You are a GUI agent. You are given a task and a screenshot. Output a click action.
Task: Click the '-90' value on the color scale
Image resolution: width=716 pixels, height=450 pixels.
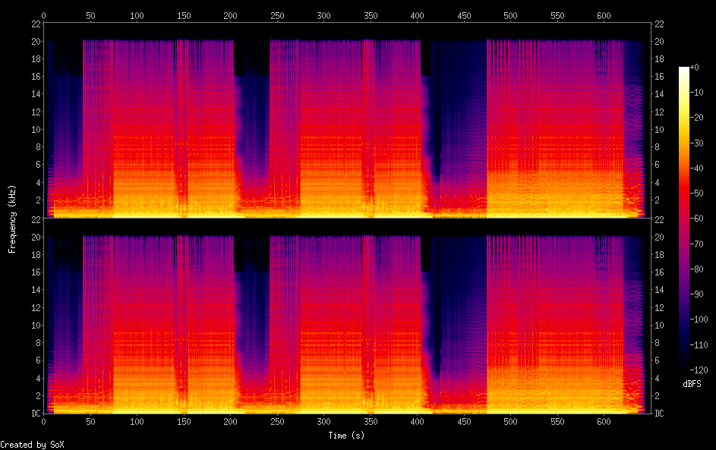coord(696,294)
